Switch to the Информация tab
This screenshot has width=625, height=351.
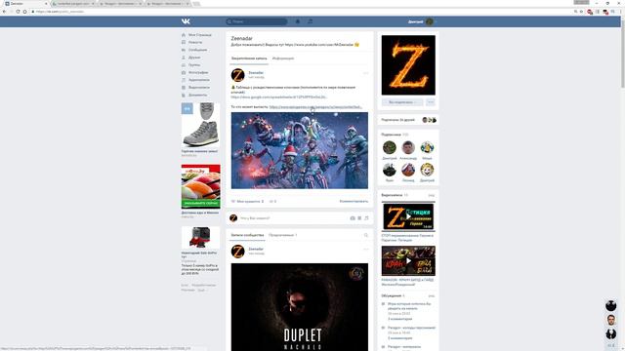(283, 58)
